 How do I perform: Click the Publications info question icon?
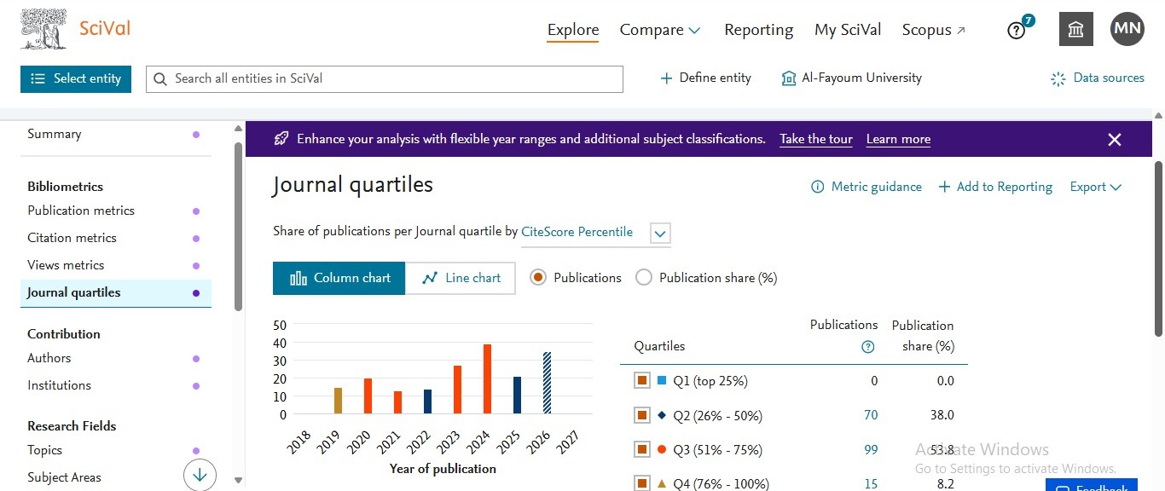click(868, 347)
